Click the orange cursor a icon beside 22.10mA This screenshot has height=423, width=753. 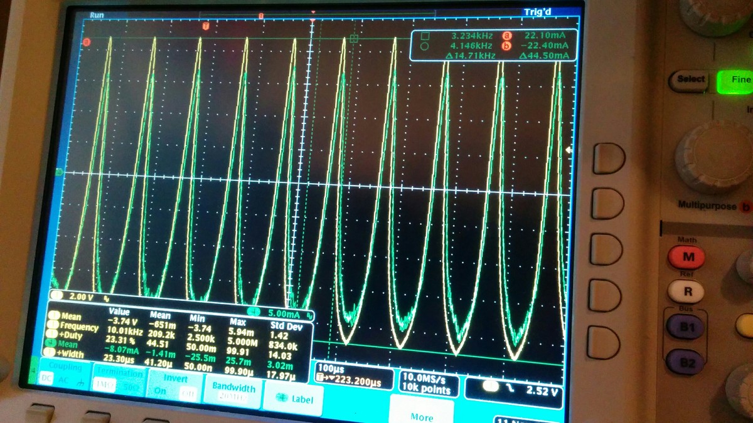(508, 36)
